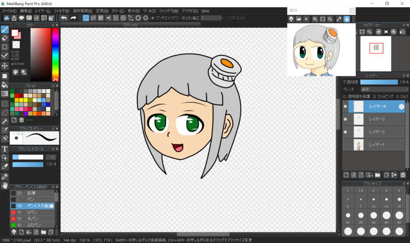
Task: Toggle the クリッピング checkbox
Action: [374, 96]
